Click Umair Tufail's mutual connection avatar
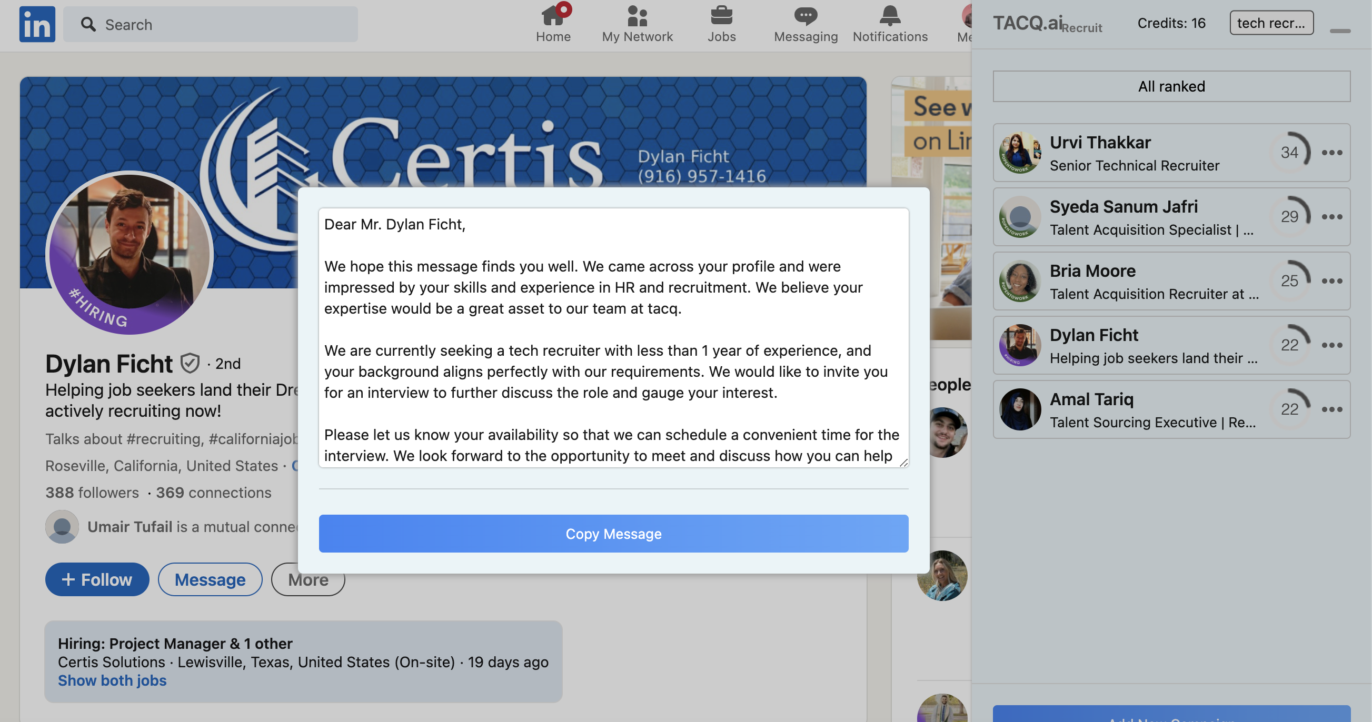 [62, 527]
